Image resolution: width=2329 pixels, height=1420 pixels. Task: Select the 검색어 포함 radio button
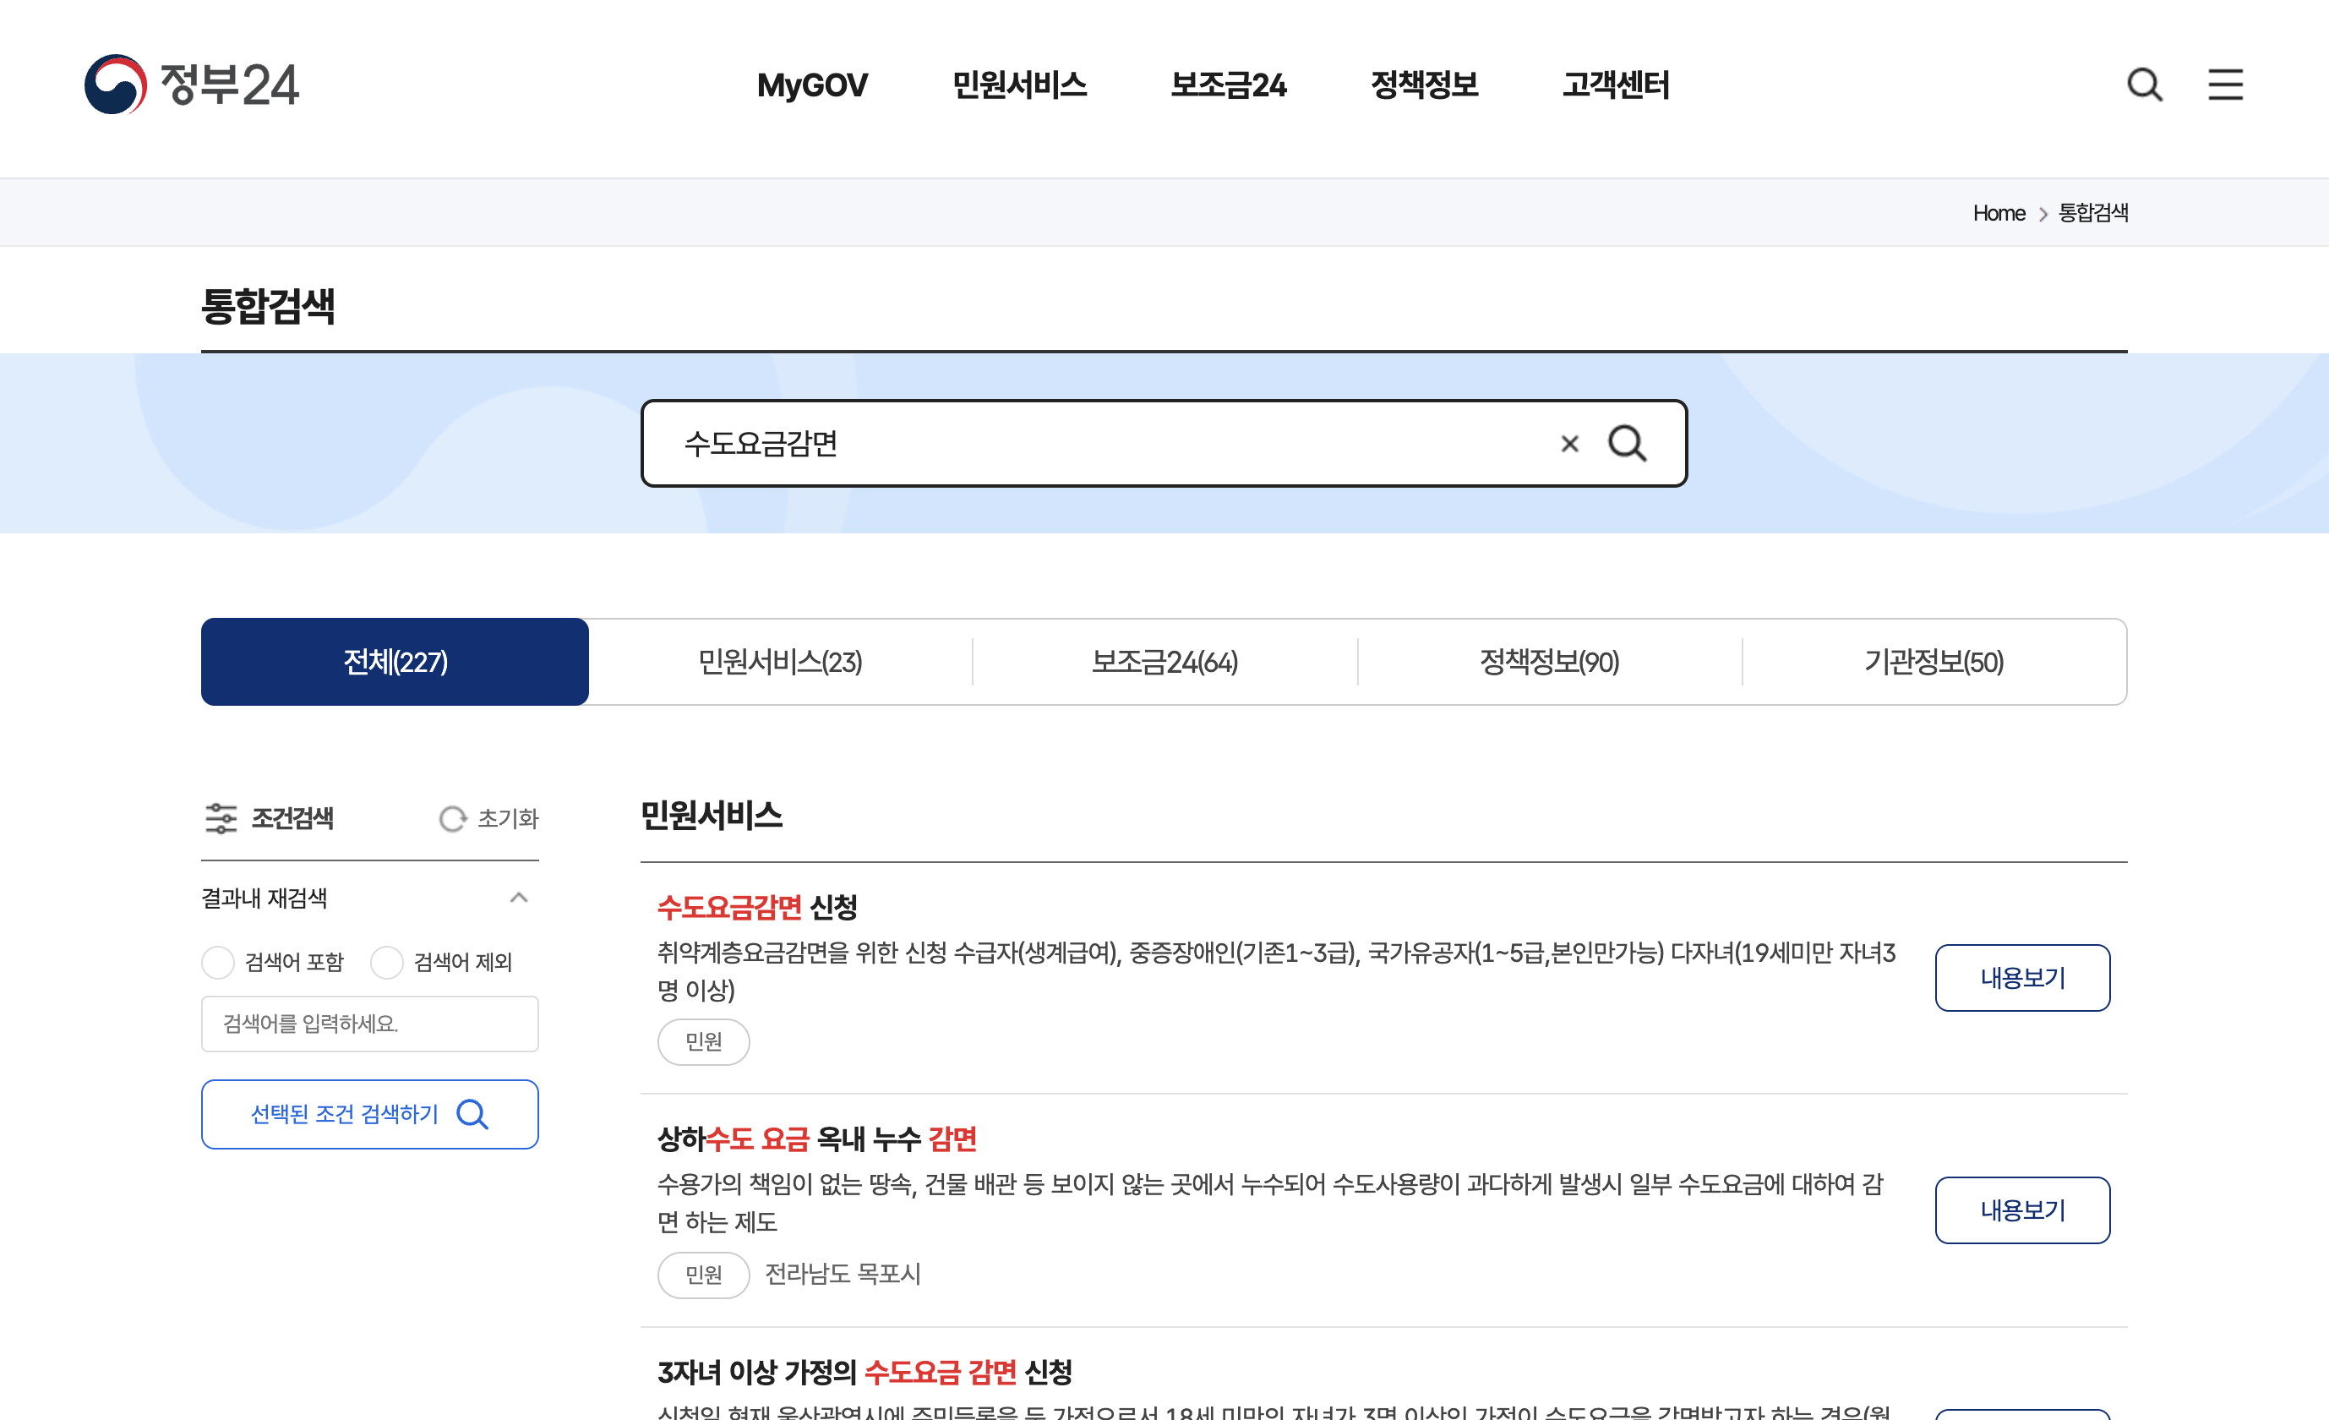[x=218, y=963]
